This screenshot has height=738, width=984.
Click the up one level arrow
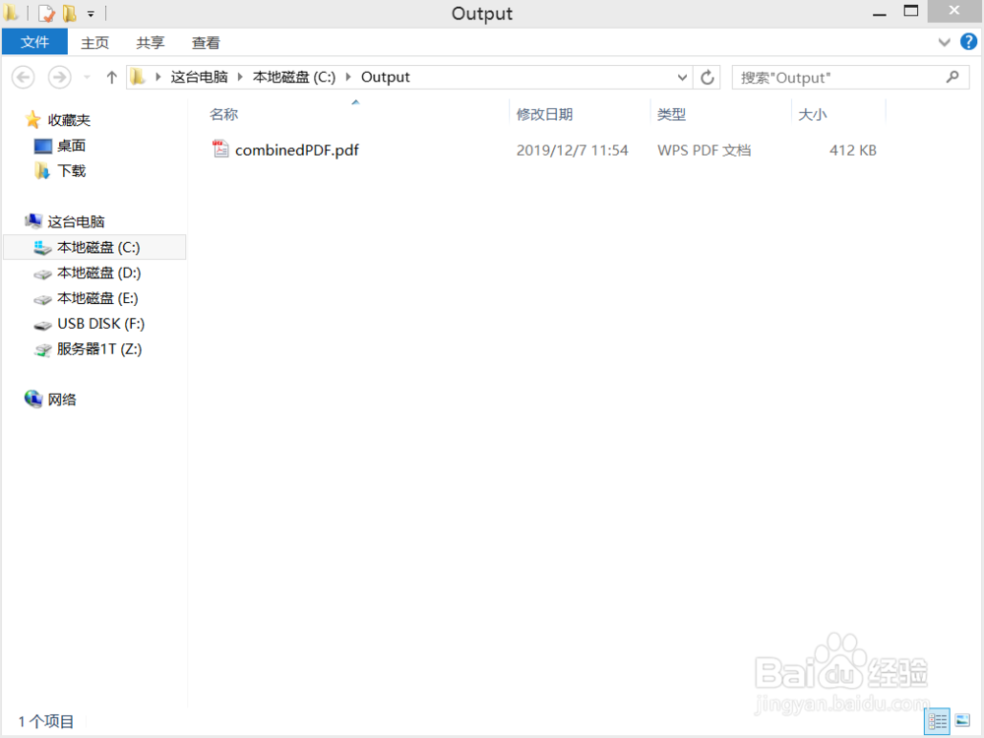click(111, 76)
